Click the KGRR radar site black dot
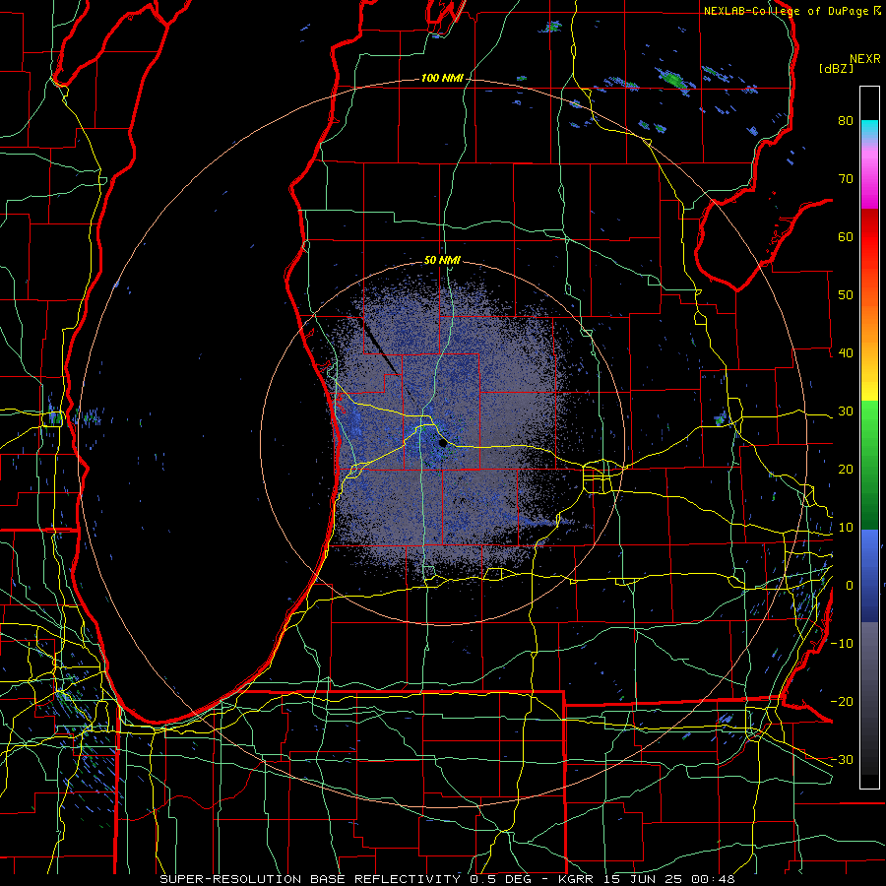The height and width of the screenshot is (886, 886). click(x=442, y=444)
